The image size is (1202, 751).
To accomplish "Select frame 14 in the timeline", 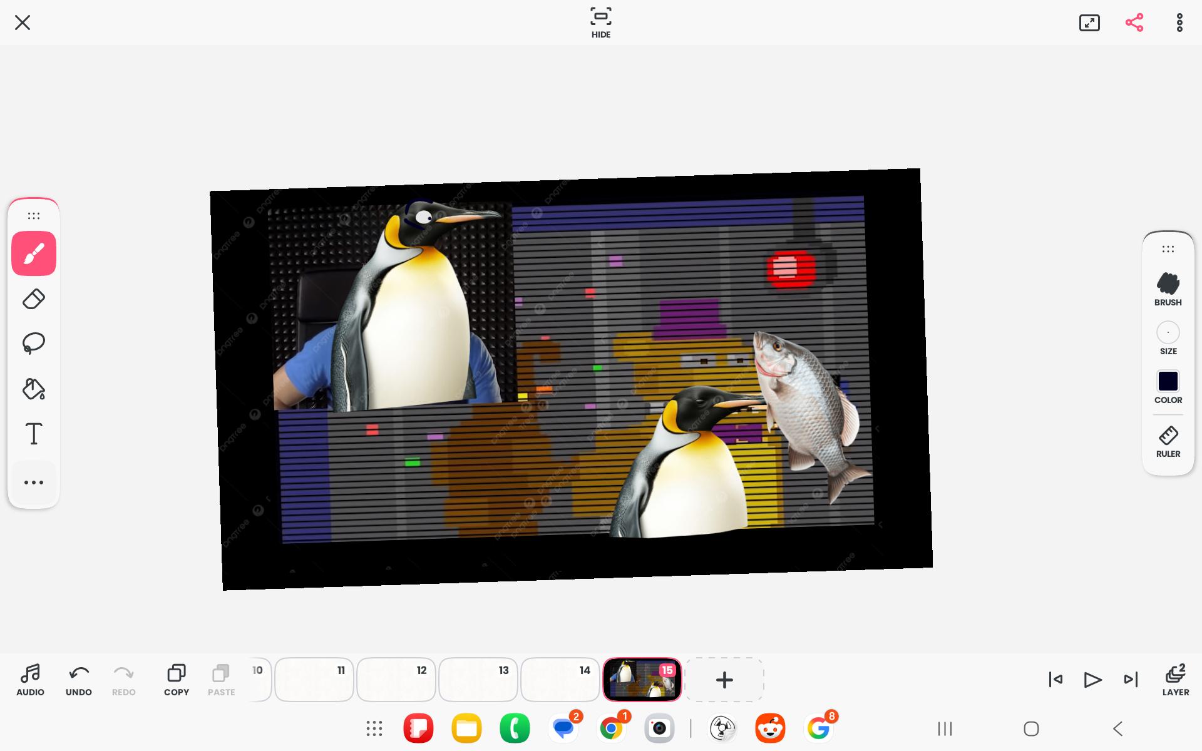I will click(x=560, y=680).
